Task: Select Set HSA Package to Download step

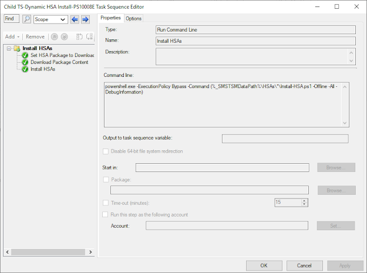Action: point(62,55)
